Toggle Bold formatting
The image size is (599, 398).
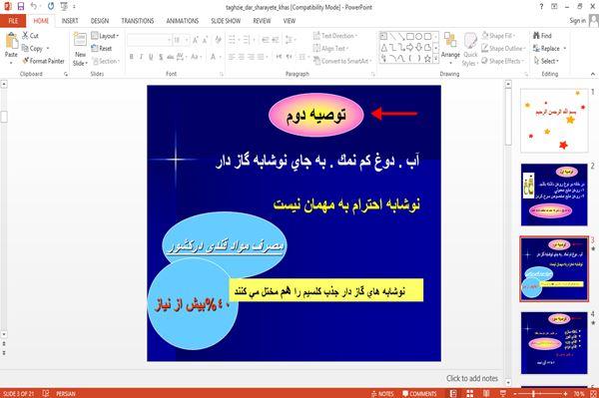(132, 57)
